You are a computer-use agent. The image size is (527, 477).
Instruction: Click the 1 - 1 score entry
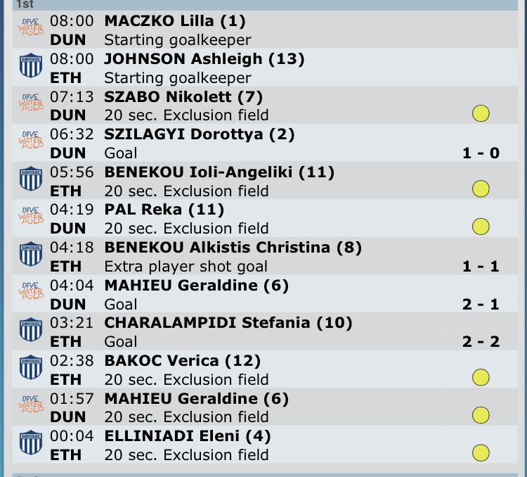click(x=481, y=266)
